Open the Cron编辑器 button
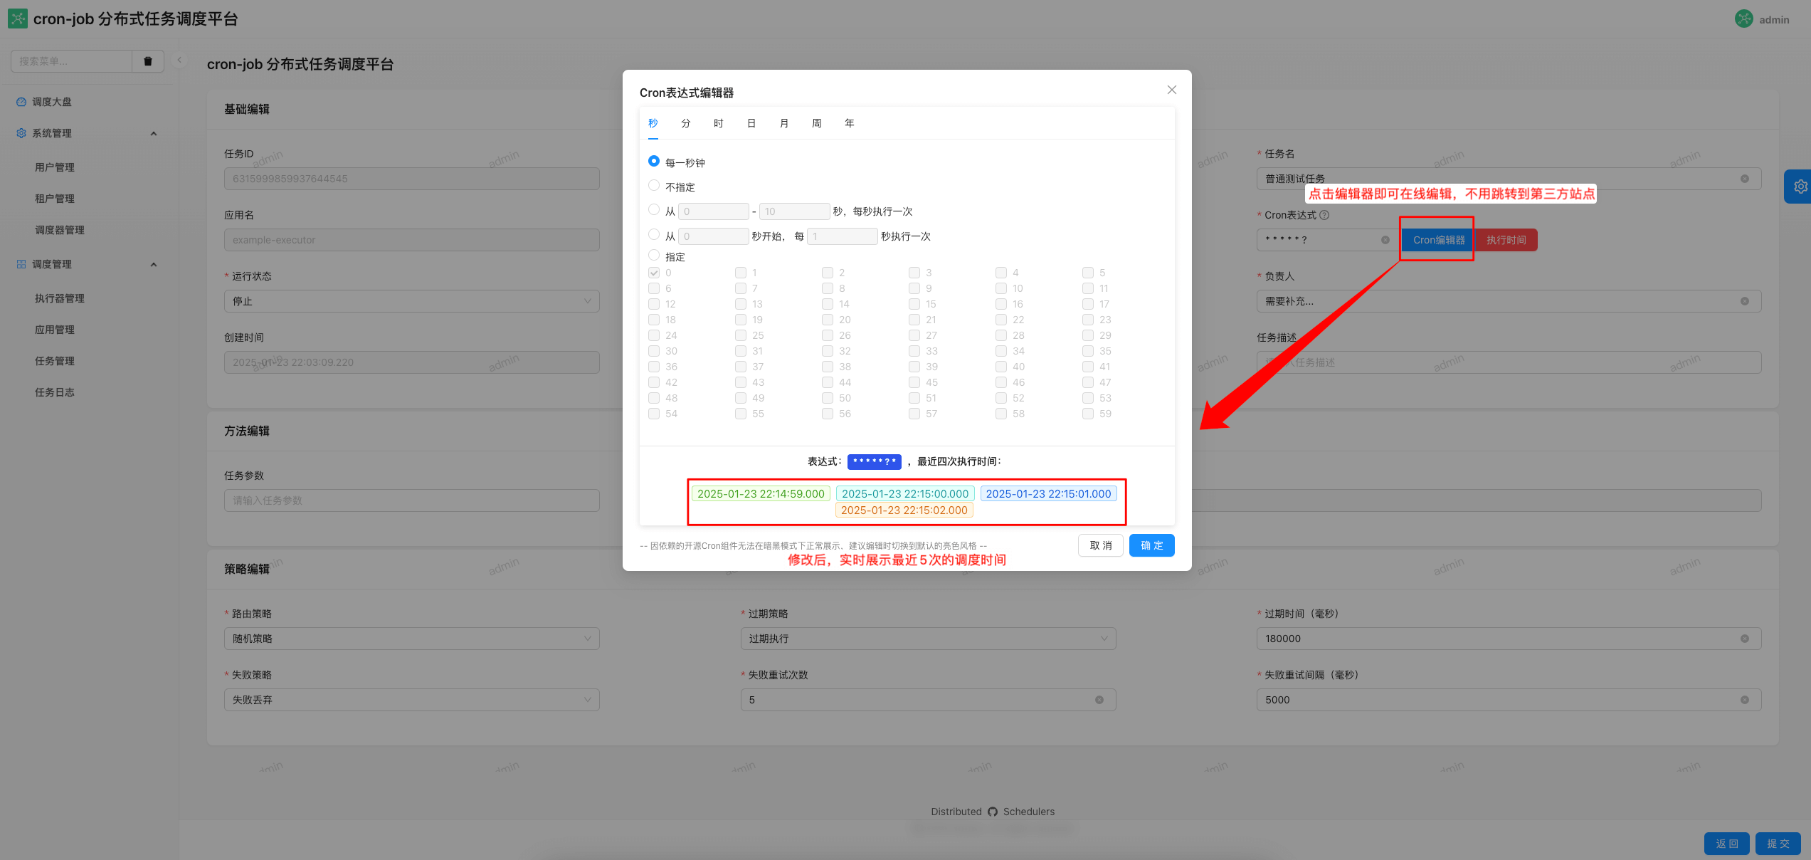Viewport: 1811px width, 860px height. [1439, 240]
